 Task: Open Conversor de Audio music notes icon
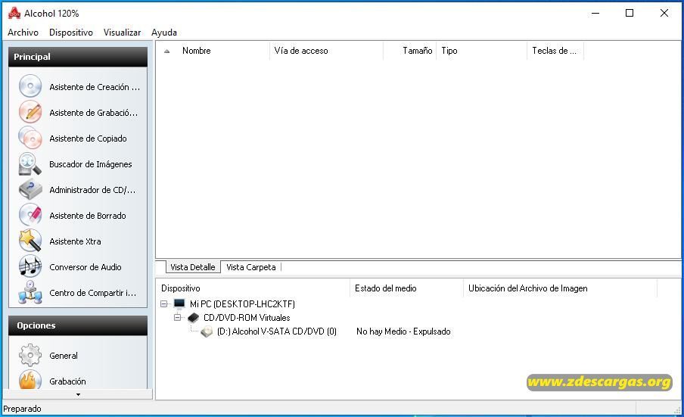tap(30, 266)
